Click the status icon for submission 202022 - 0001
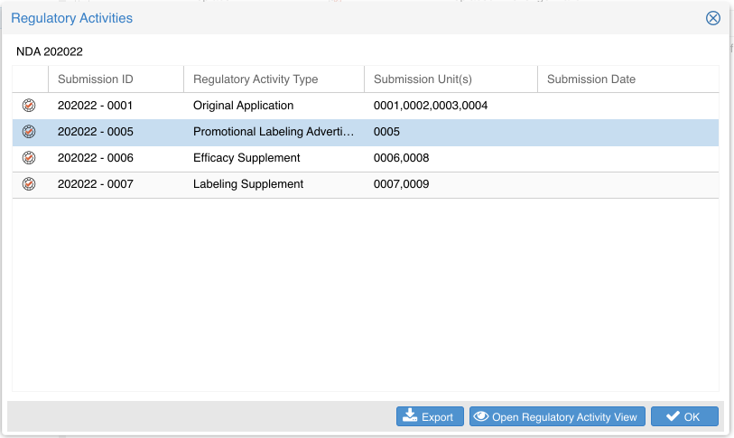Screen dimensions: 734x438 tap(29, 106)
